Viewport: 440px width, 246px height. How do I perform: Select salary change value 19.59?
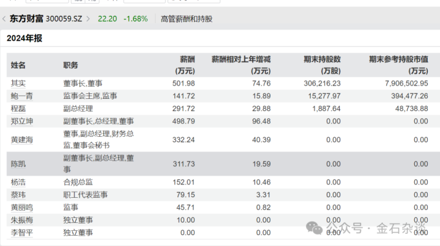(261, 164)
